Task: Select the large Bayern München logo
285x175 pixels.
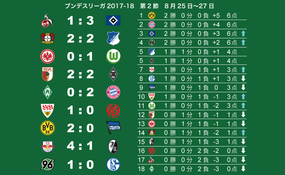Action: coord(113,92)
